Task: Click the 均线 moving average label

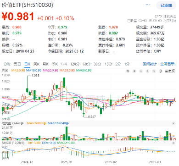Action: 5,71
